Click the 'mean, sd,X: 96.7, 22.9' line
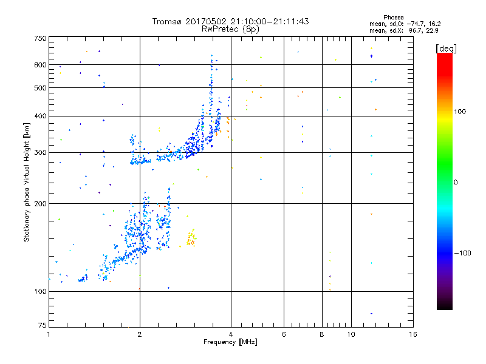This screenshot has height=364, width=486. 403,31
